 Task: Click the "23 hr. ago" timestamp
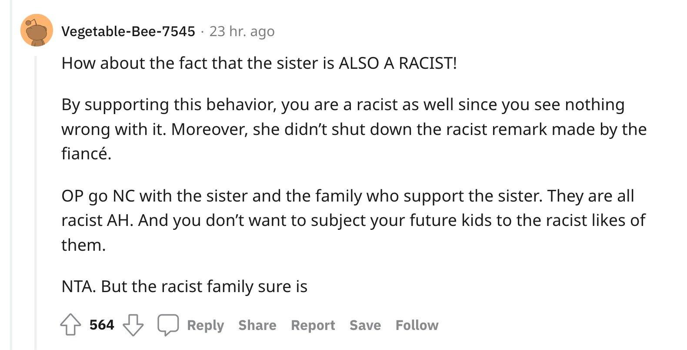pos(242,31)
